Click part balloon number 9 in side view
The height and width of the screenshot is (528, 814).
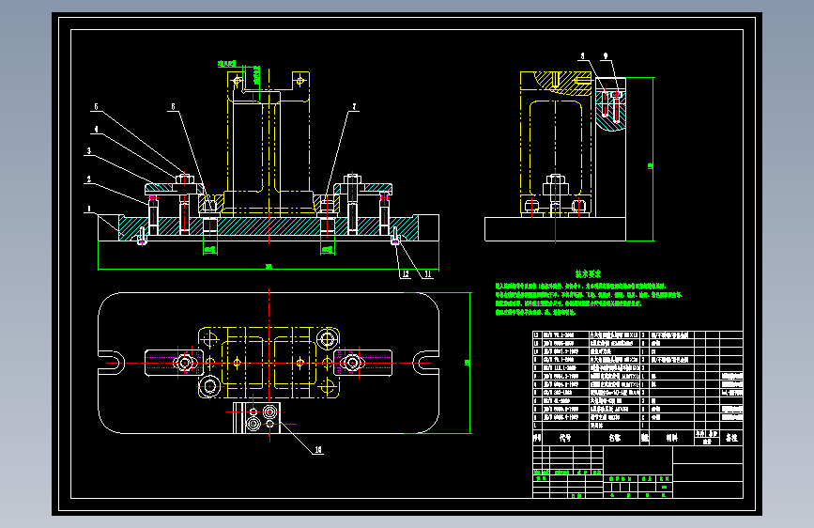606,55
